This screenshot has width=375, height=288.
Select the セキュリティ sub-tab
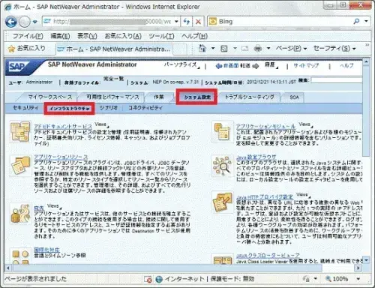25,108
